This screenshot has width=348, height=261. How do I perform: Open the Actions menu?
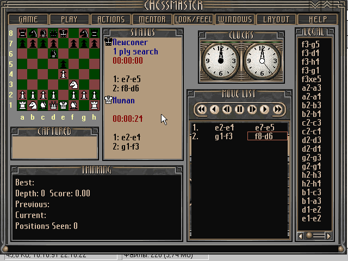[x=111, y=20]
